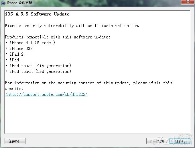The height and width of the screenshot is (148, 195).
Task: Select the iPhone 3GS list entry
Action: (x=21, y=48)
